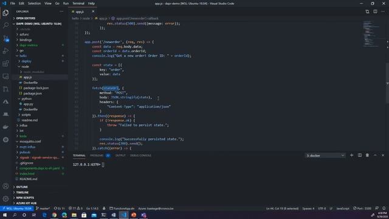
Task: Open the Selection menu
Action: tap(34, 4)
